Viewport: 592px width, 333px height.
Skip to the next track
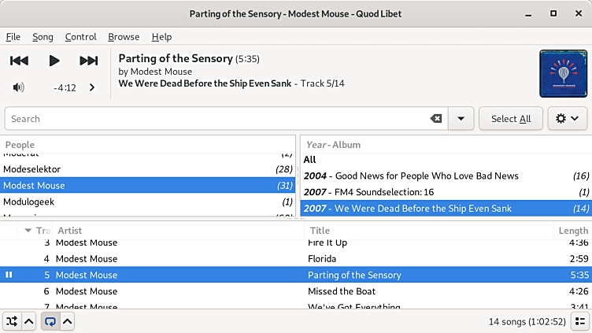tap(89, 61)
